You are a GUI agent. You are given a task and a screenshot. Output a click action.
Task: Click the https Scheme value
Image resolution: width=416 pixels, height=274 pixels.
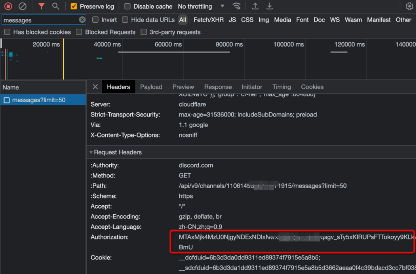[x=186, y=196]
